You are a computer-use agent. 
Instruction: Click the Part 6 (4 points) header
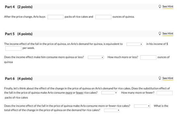pos(19,78)
